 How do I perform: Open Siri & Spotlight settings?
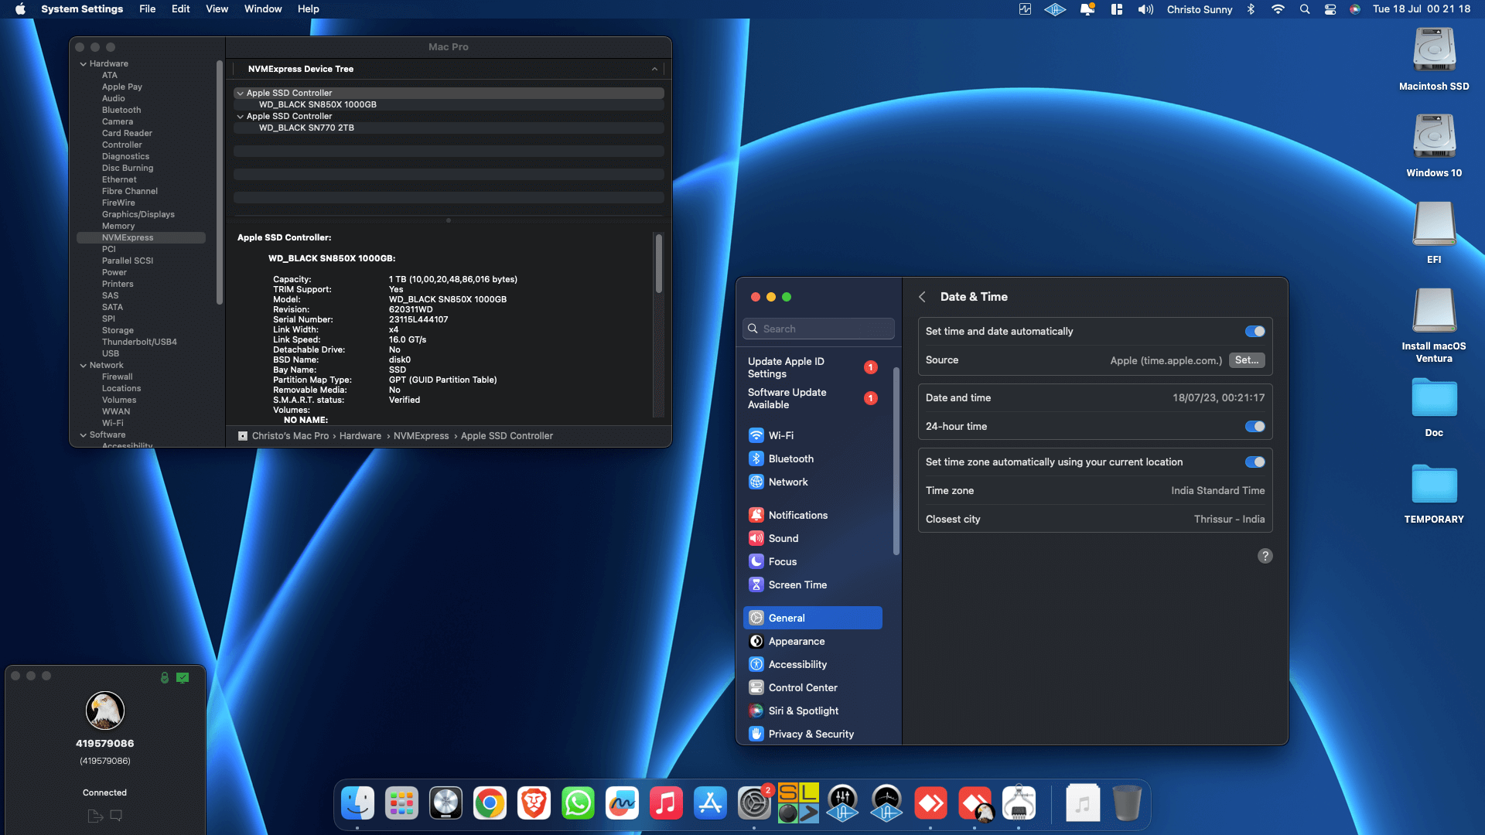[x=812, y=711]
